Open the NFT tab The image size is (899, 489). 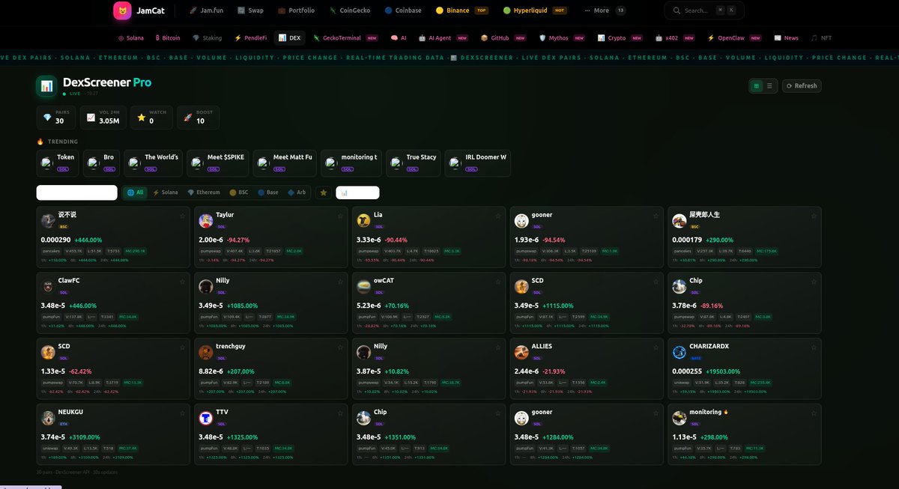pyautogui.click(x=821, y=37)
